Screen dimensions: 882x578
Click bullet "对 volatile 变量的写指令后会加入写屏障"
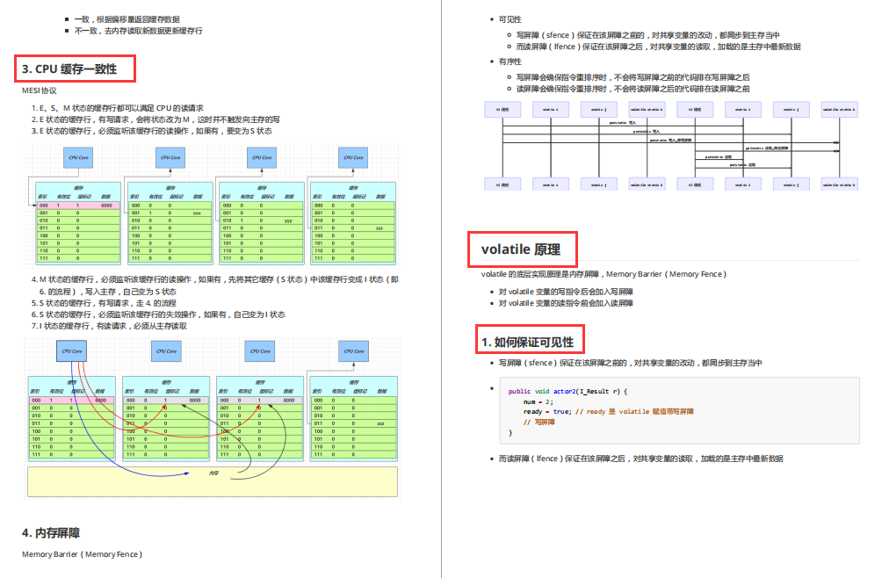click(x=566, y=292)
